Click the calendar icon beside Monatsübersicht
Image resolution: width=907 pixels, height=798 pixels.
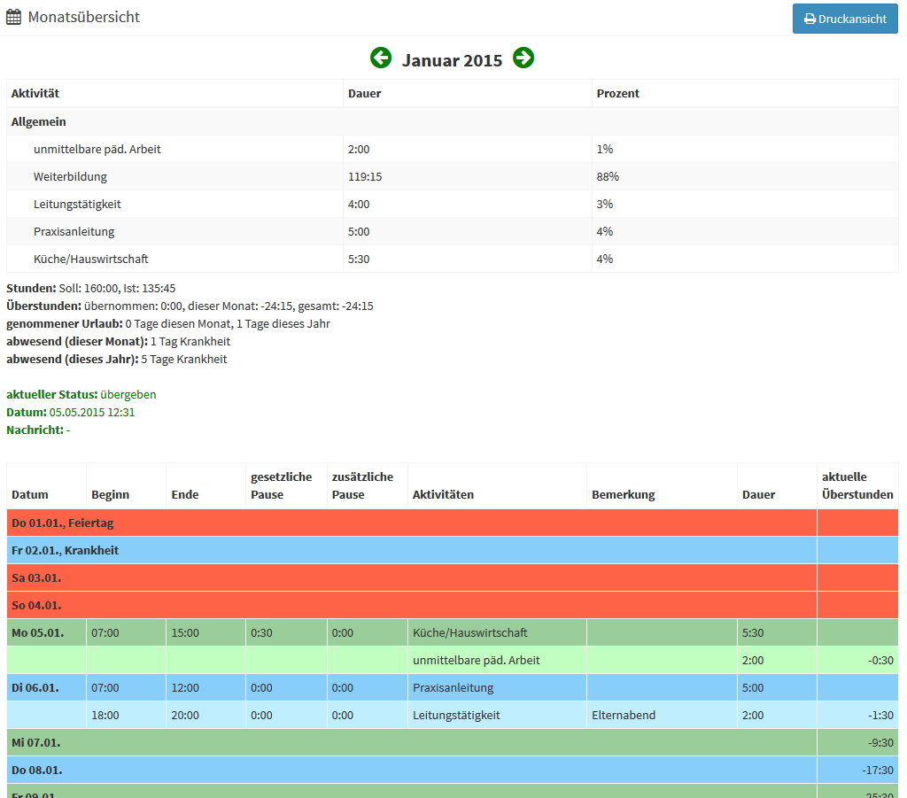point(14,17)
